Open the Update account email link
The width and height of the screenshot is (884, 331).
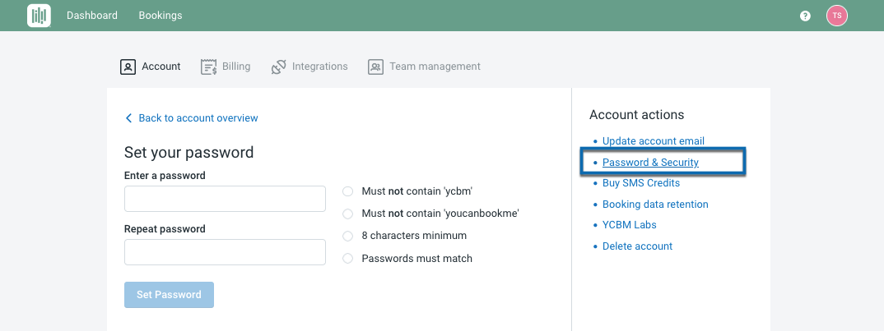pos(653,141)
